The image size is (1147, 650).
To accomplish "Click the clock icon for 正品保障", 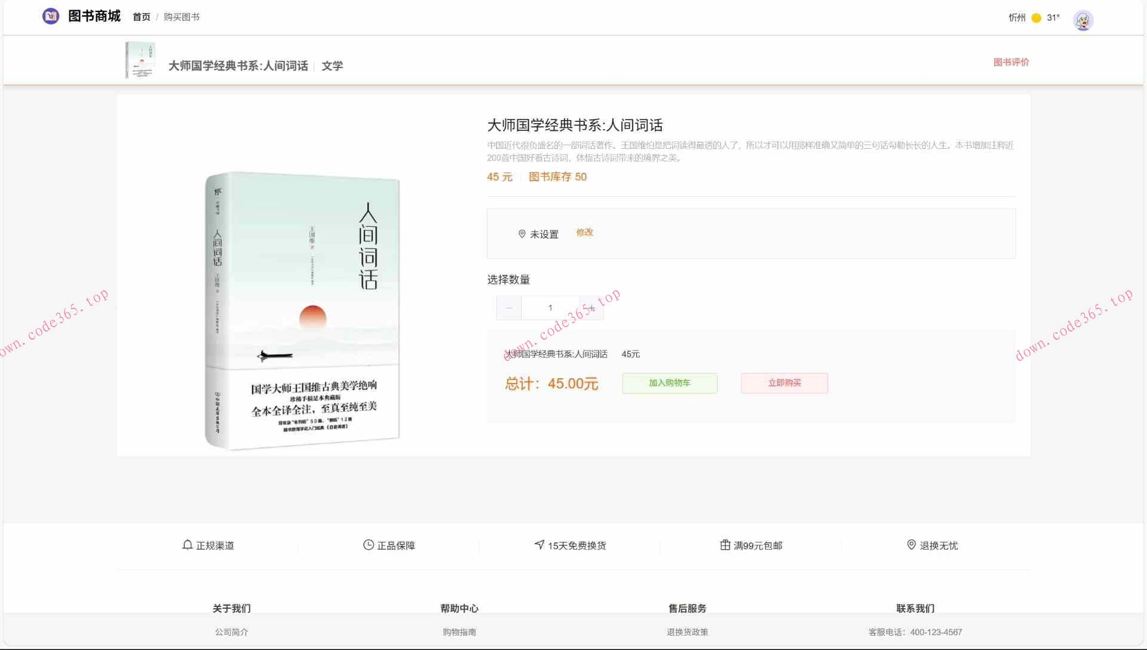I will [368, 545].
